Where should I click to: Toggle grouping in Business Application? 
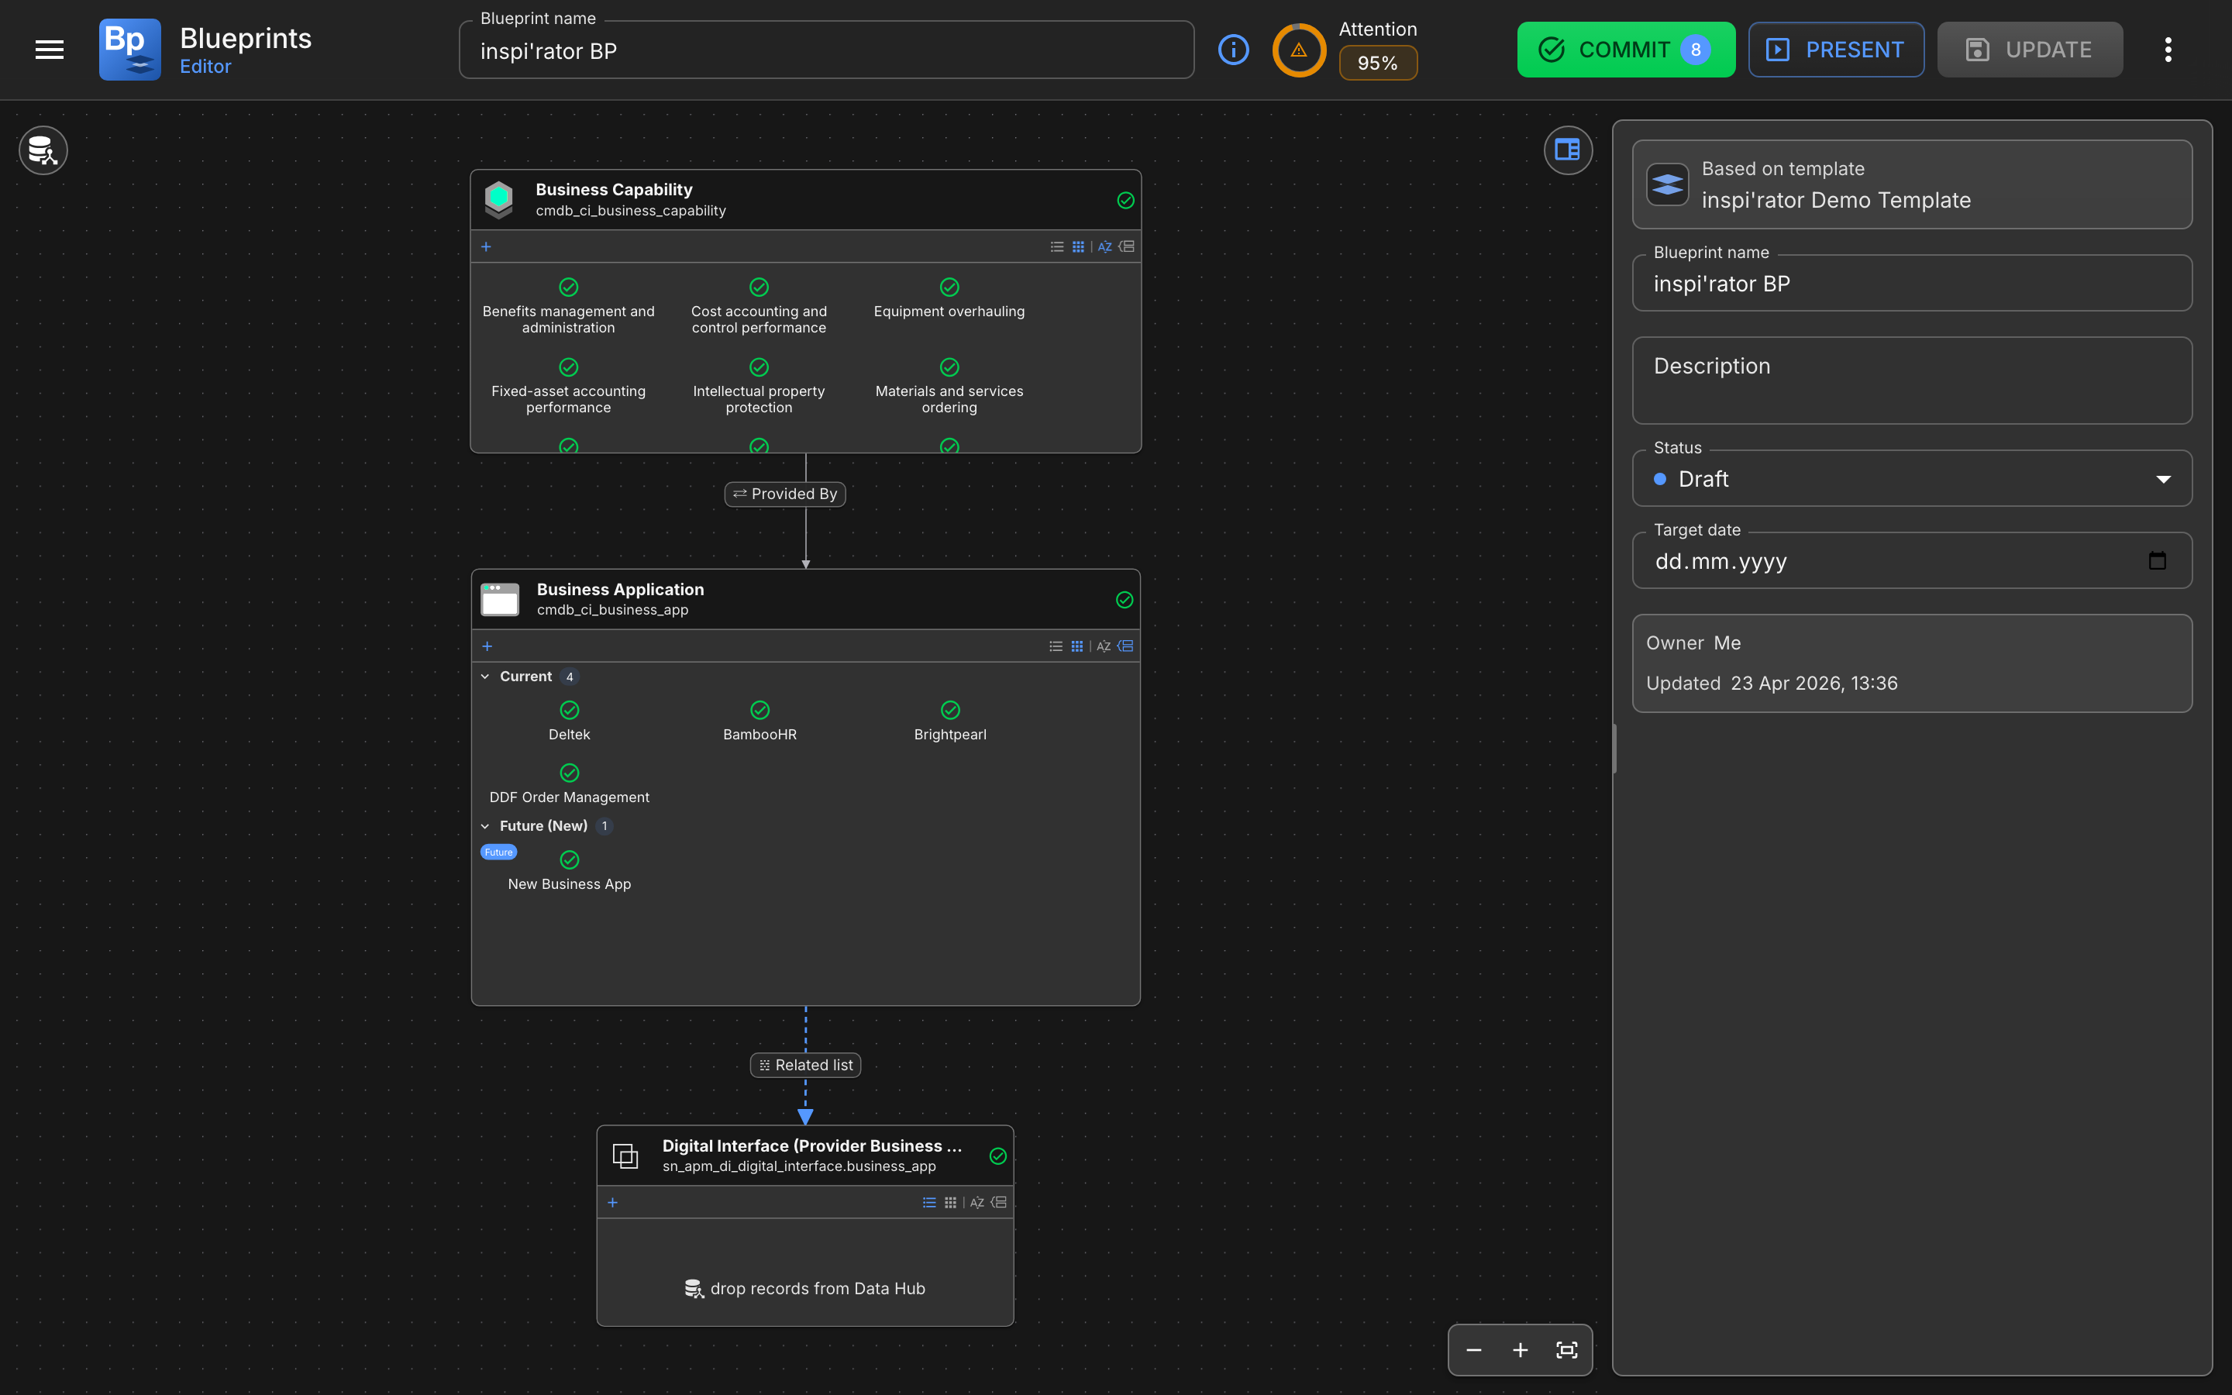coord(1125,646)
